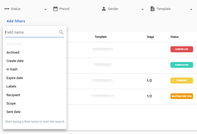The width and height of the screenshot is (197, 134).
Task: Select Archived from the field list
Action: click(13, 53)
